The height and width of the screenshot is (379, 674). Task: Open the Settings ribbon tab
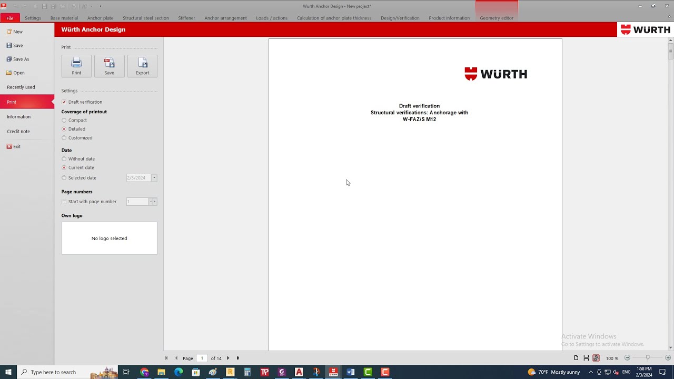pyautogui.click(x=33, y=18)
